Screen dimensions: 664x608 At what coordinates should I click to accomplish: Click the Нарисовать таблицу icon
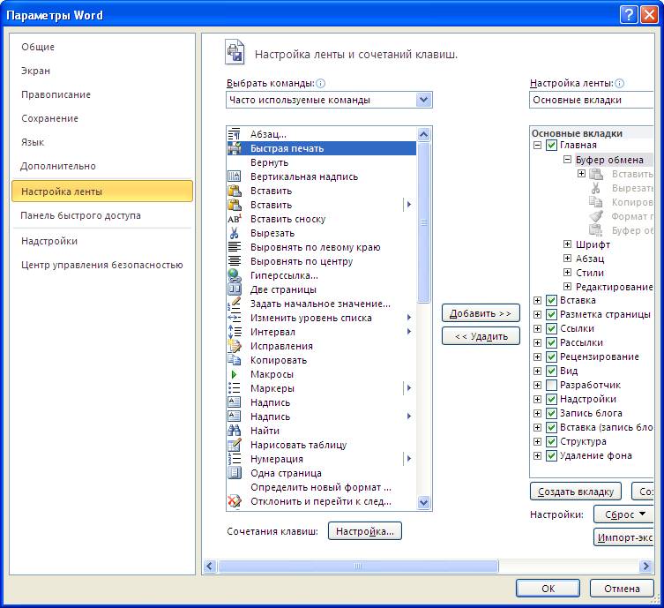[235, 445]
